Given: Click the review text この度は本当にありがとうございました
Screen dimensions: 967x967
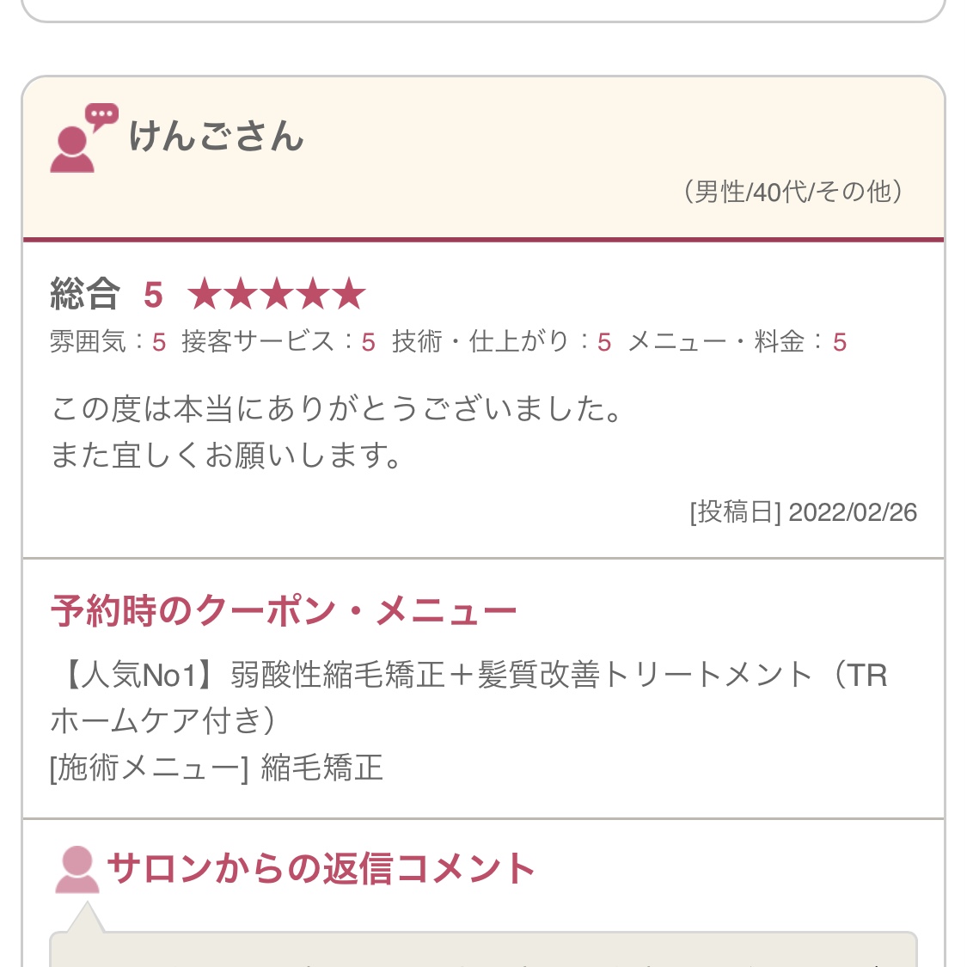Looking at the screenshot, I should [x=337, y=409].
